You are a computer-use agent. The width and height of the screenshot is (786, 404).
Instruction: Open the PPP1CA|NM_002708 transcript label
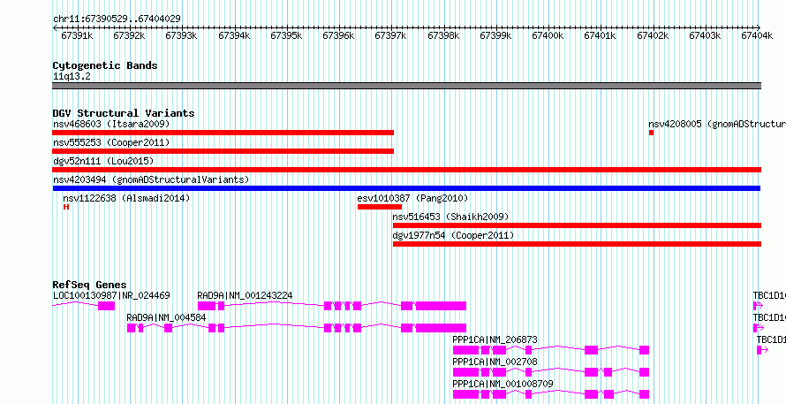tap(495, 362)
